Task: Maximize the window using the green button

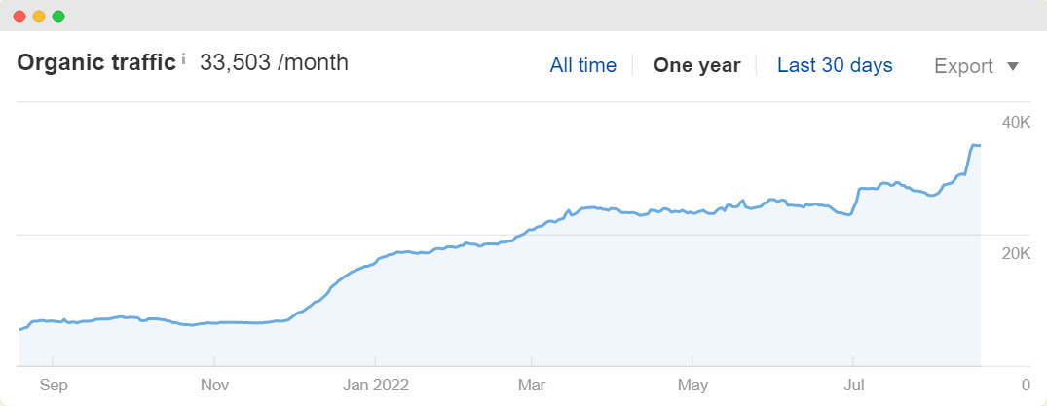Action: 58,17
